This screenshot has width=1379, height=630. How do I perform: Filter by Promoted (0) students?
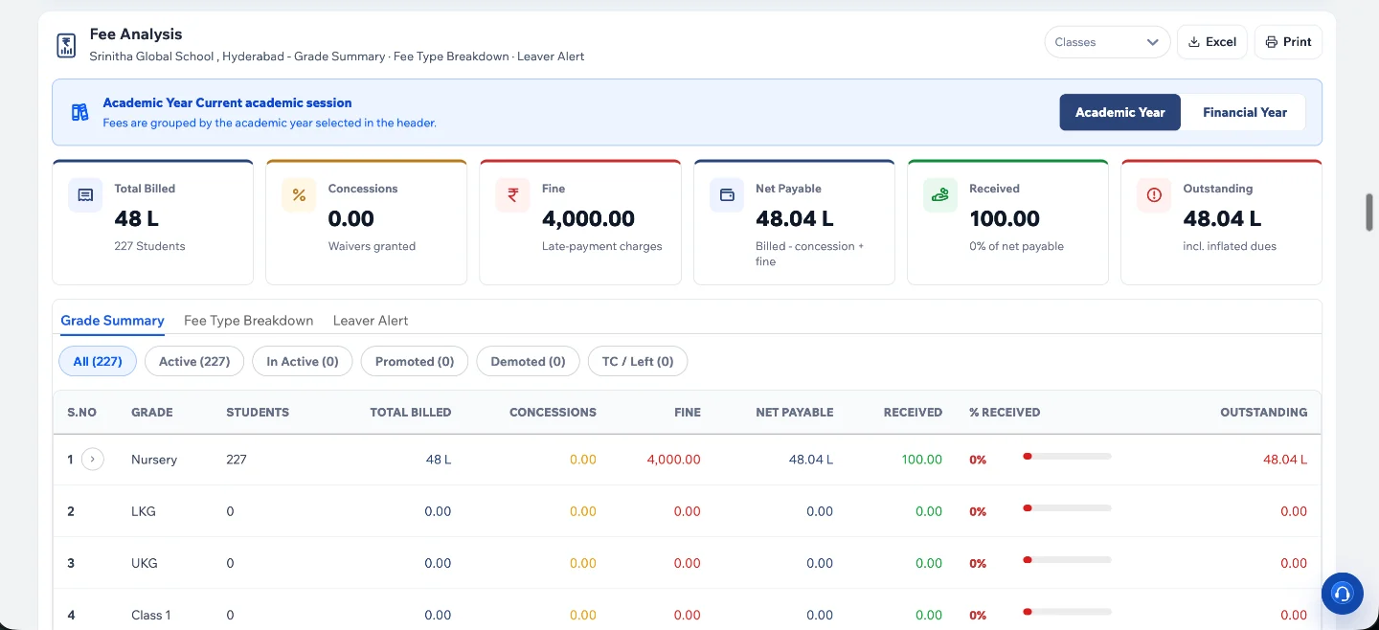415,361
